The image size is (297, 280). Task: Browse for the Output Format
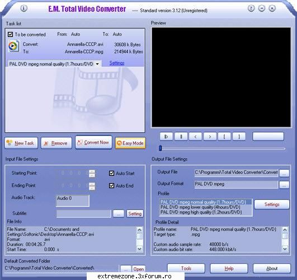[284, 185]
